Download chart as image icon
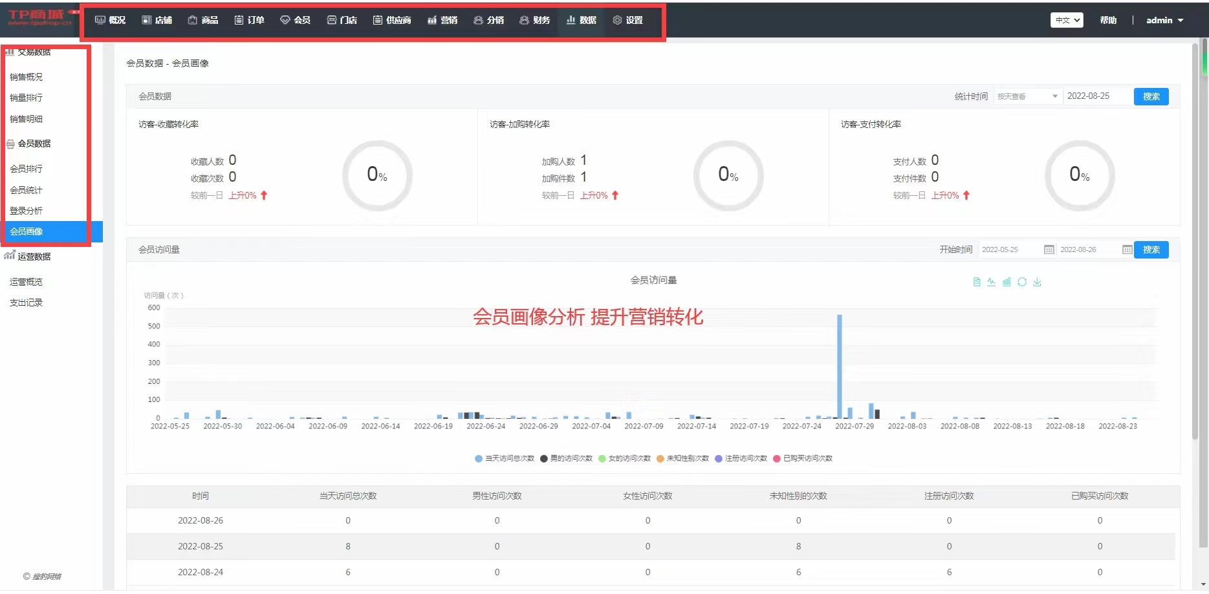 point(1037,282)
